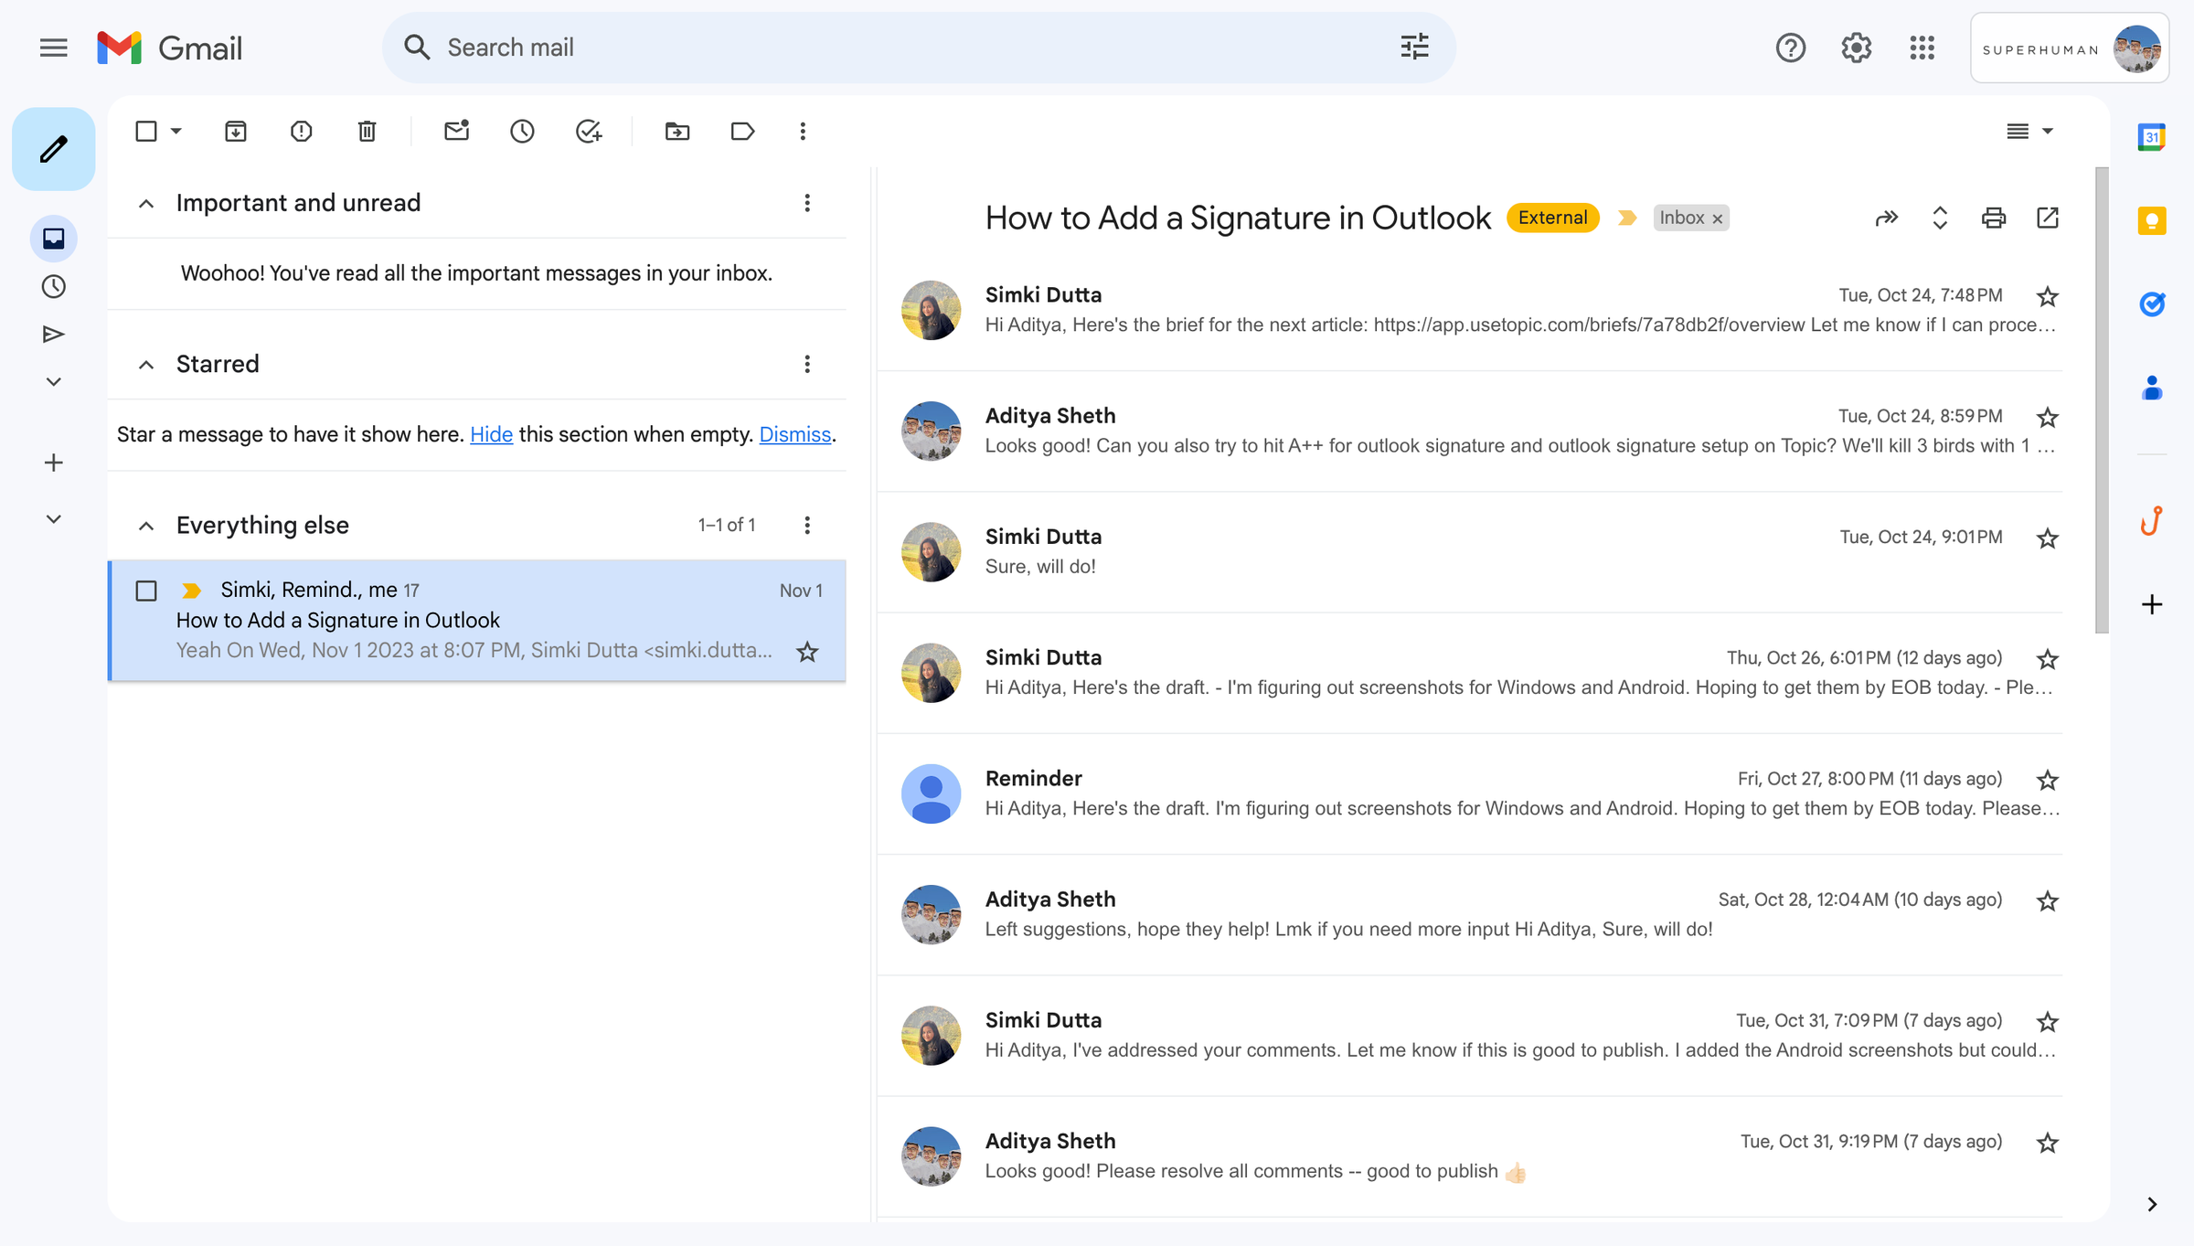Open Google Calendar in the side panel
Image resolution: width=2194 pixels, height=1246 pixels.
[x=2152, y=135]
